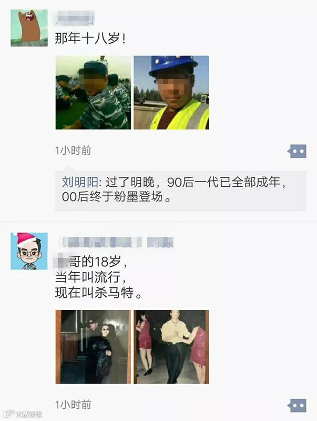Open the brown bear avatar profile
This screenshot has width=317, height=421.
[29, 28]
